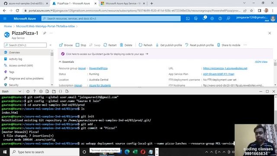Viewport: 277px width, 156px height.
Task: Open a new Cloud Shell session icon
Action: 54,91
